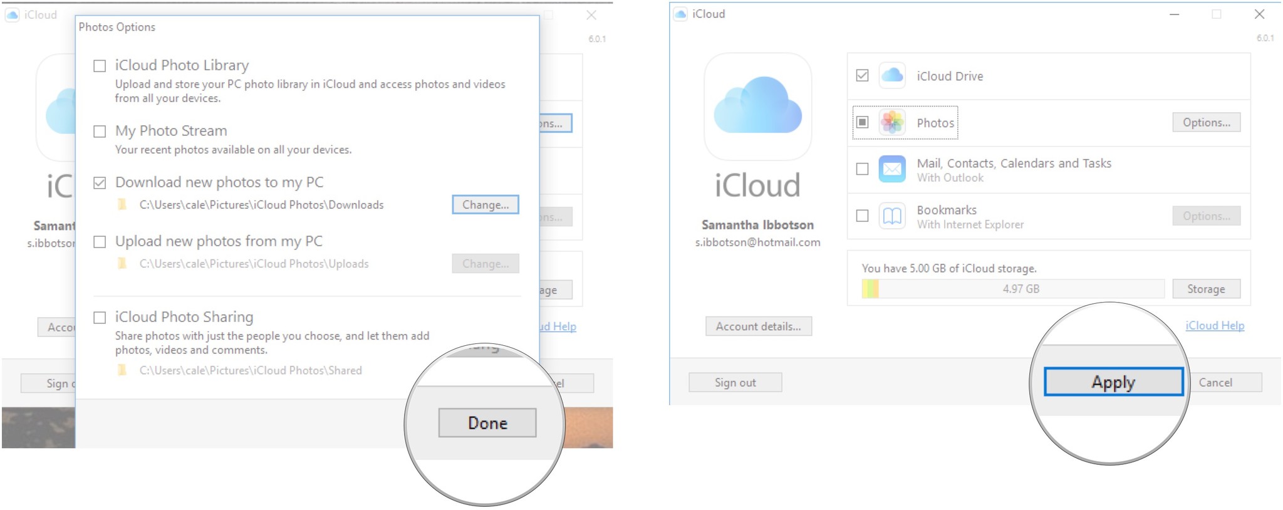Enable the iCloud Photo Library checkbox
The width and height of the screenshot is (1283, 510).
(100, 66)
